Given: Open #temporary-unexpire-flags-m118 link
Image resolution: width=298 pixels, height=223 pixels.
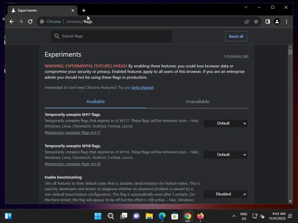Looking at the screenshot, I should tap(72, 164).
